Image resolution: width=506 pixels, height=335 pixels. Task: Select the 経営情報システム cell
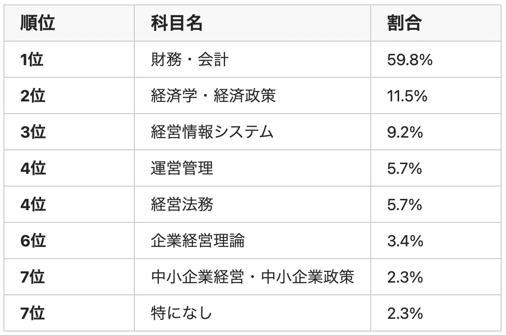click(253, 132)
